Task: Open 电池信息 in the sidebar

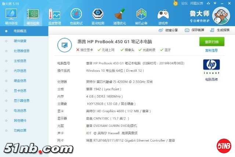Action: [20, 110]
